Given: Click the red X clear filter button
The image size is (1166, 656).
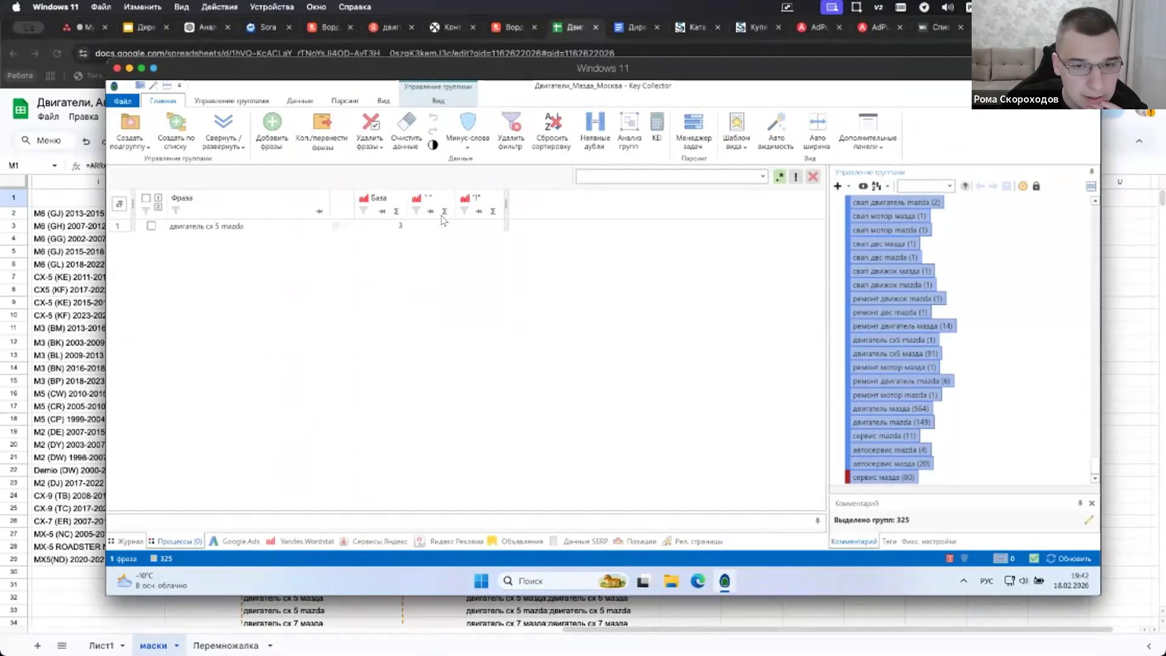Looking at the screenshot, I should [813, 177].
